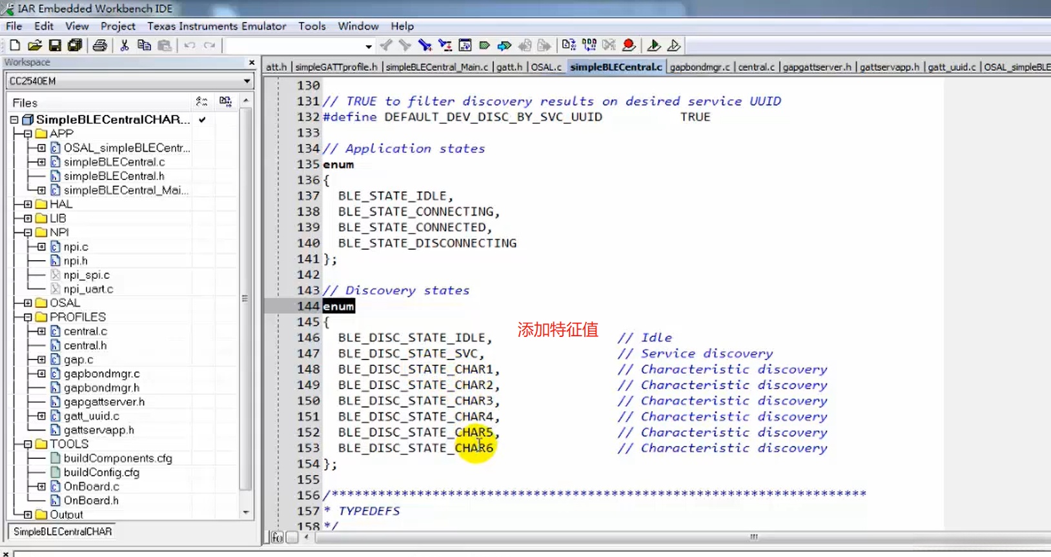Click the Compile toolbar icon

[569, 45]
